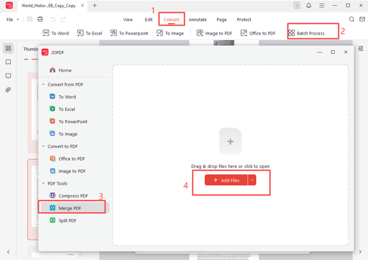Collapse the Convert from PDF section
Screen dimensions: 368x260
point(44,84)
